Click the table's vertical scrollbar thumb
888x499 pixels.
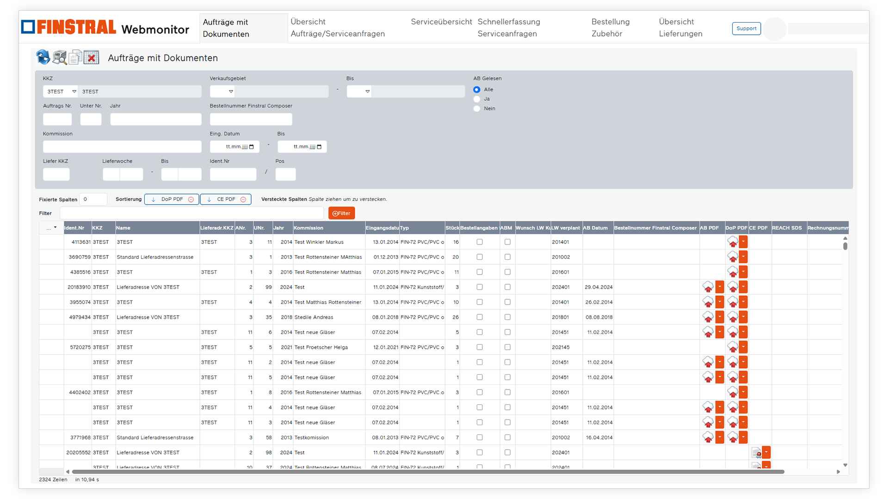click(x=845, y=246)
